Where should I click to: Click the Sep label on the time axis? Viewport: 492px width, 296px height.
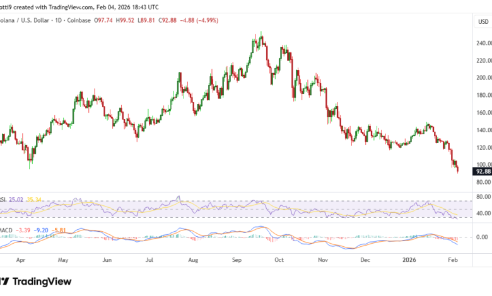pyautogui.click(x=237, y=259)
